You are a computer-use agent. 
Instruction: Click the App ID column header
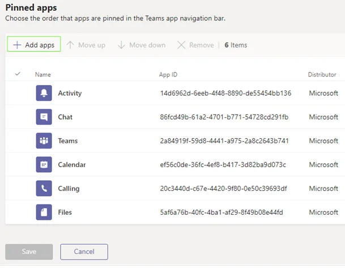pos(168,75)
